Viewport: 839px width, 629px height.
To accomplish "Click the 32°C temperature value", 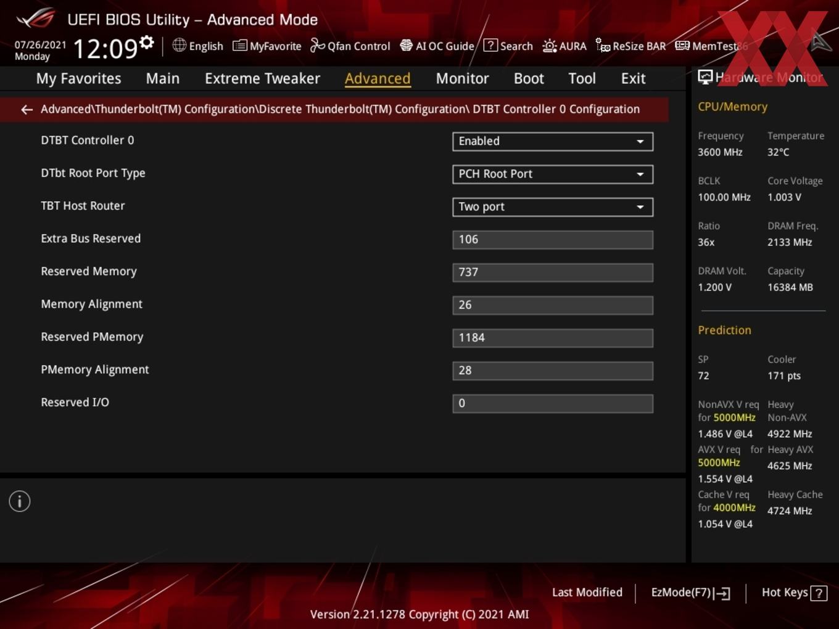I will coord(778,152).
